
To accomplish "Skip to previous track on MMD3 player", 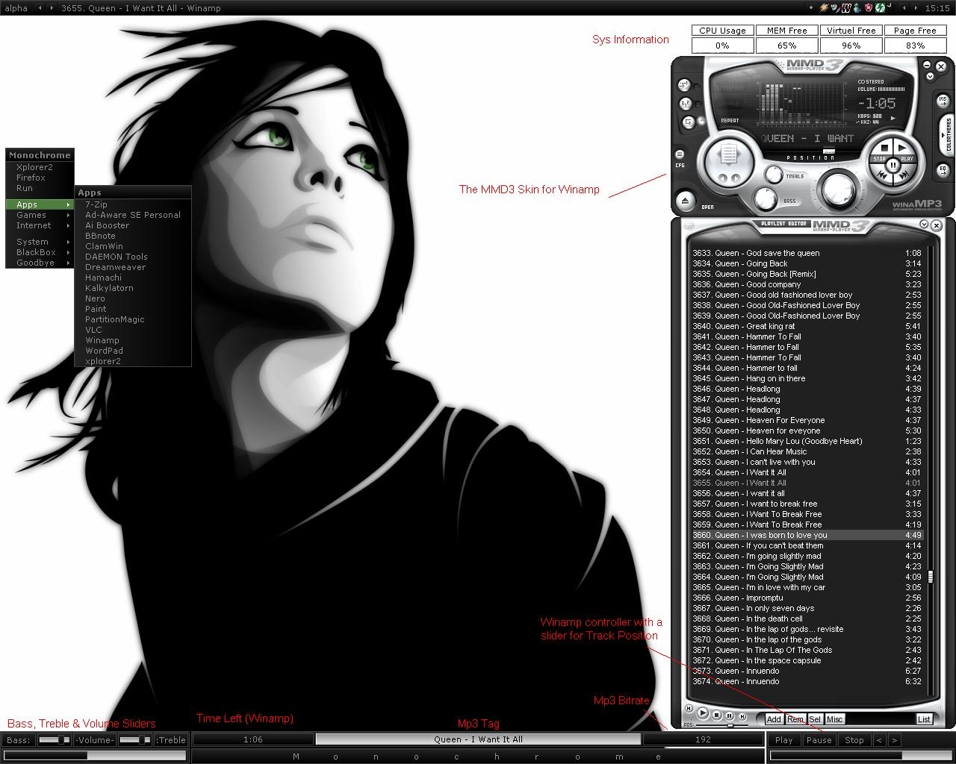I will pyautogui.click(x=881, y=175).
